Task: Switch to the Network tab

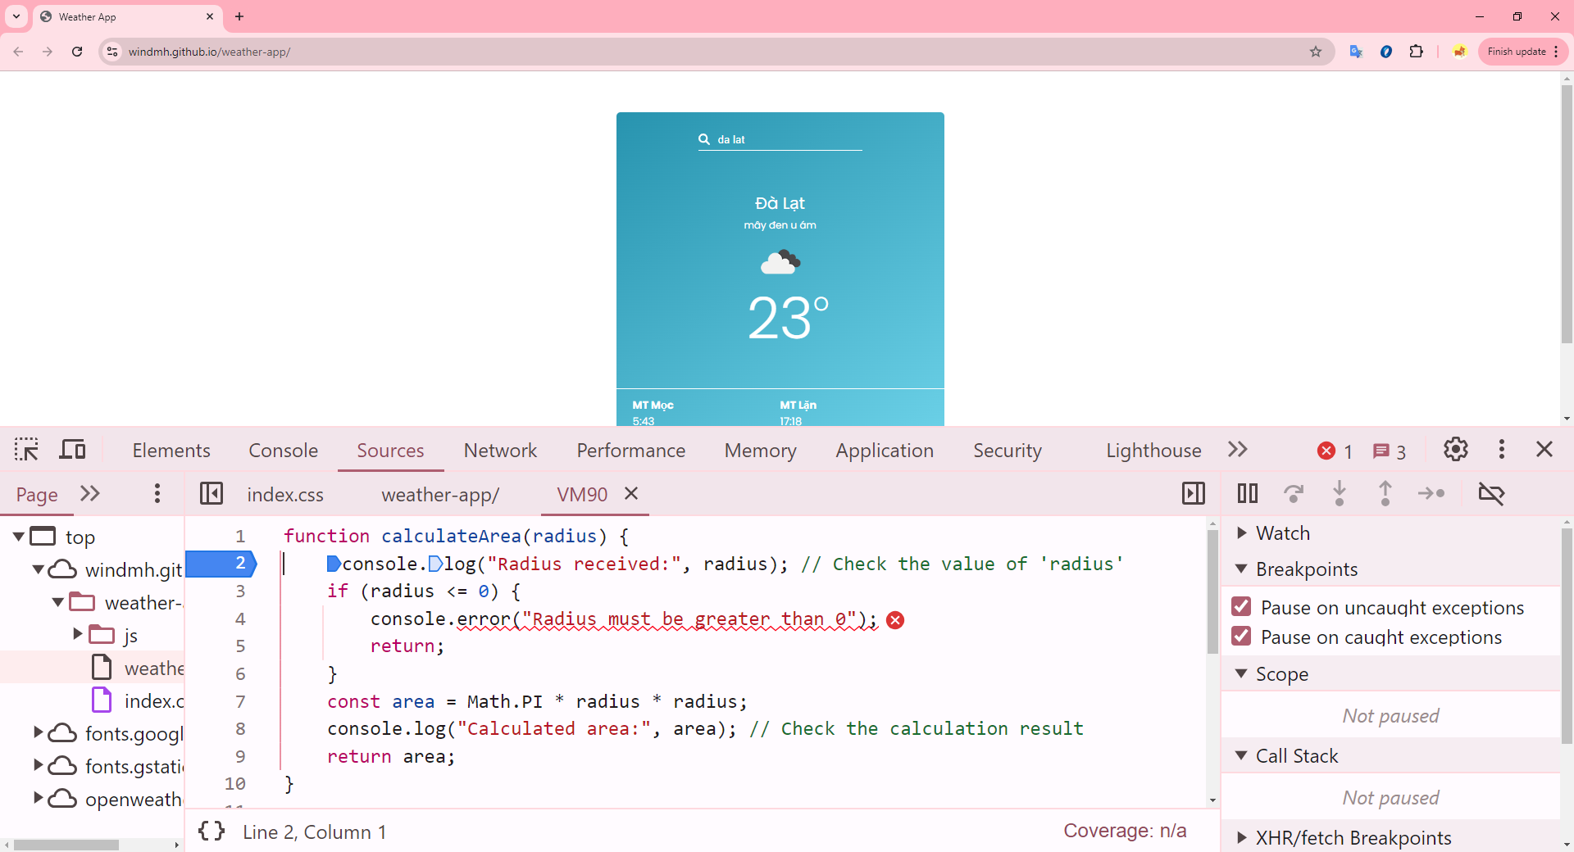Action: pyautogui.click(x=500, y=450)
